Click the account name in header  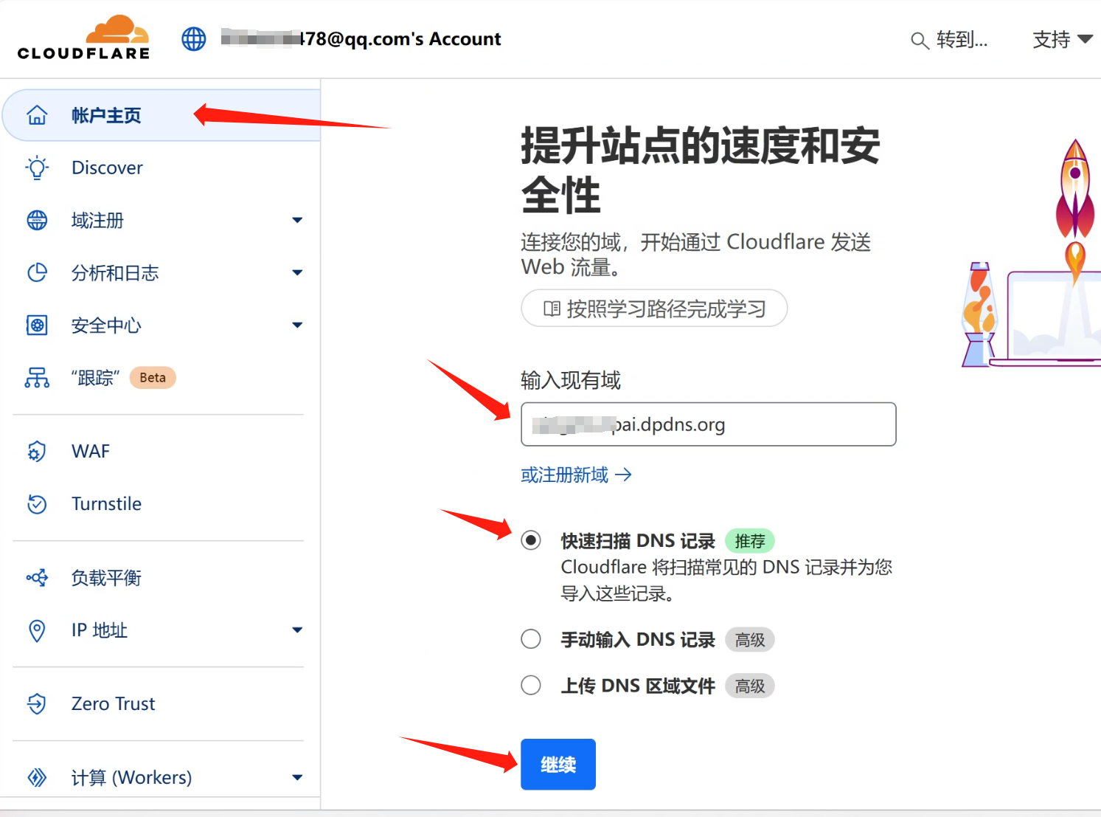pos(361,38)
